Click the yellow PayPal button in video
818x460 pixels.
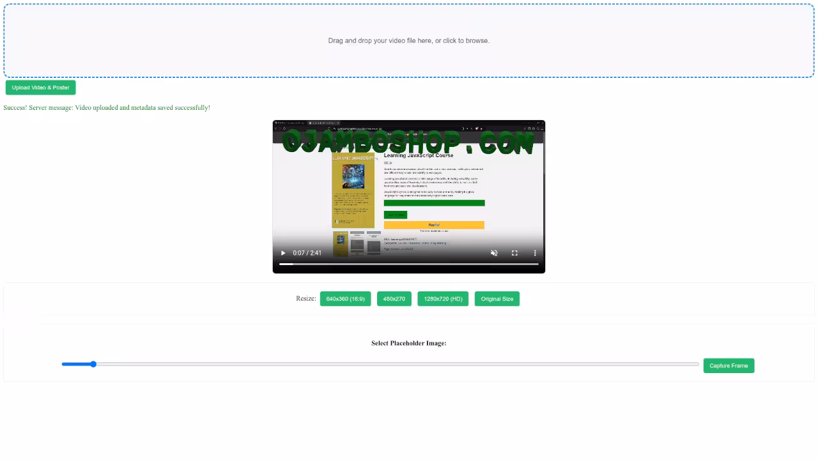pos(434,225)
